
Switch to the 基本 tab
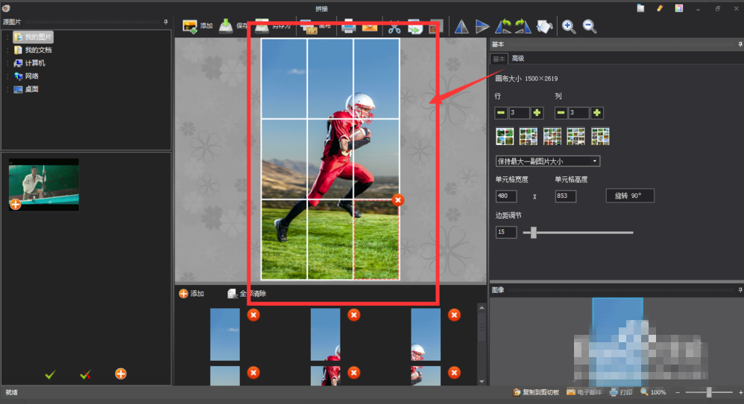(498, 59)
